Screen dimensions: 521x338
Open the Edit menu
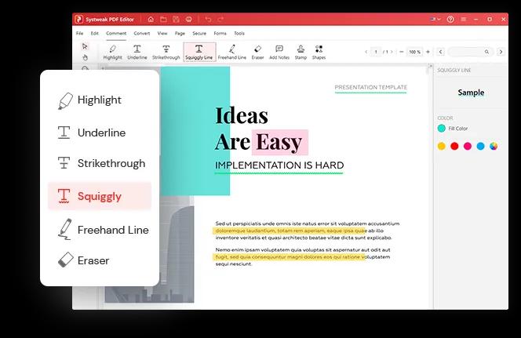[95, 33]
